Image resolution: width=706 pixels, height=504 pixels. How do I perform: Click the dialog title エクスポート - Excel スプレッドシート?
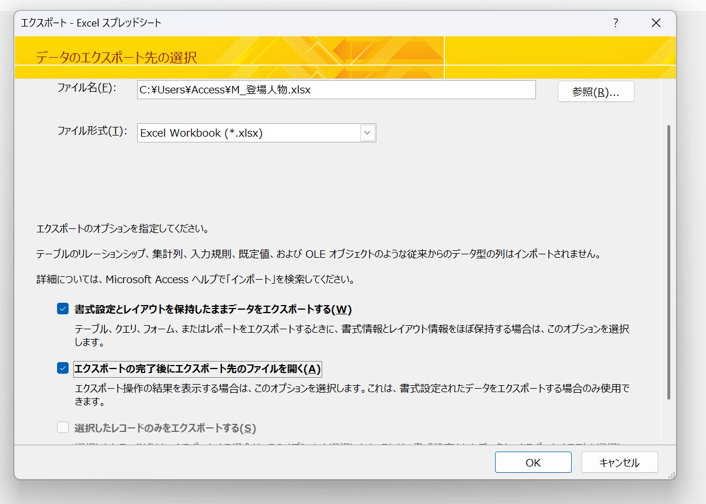coord(91,23)
